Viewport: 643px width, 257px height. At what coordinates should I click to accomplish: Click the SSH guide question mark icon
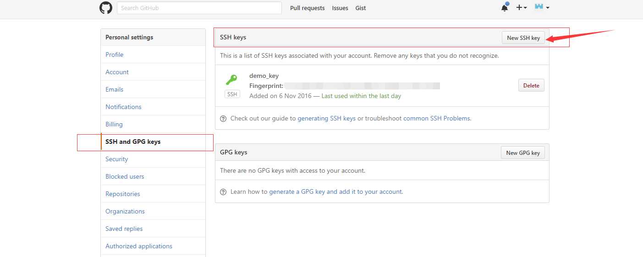[223, 119]
